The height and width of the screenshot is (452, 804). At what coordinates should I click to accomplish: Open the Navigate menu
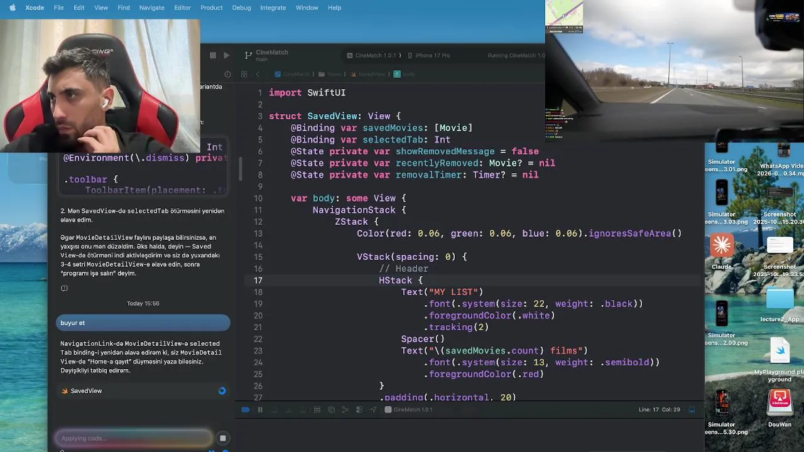coord(151,8)
